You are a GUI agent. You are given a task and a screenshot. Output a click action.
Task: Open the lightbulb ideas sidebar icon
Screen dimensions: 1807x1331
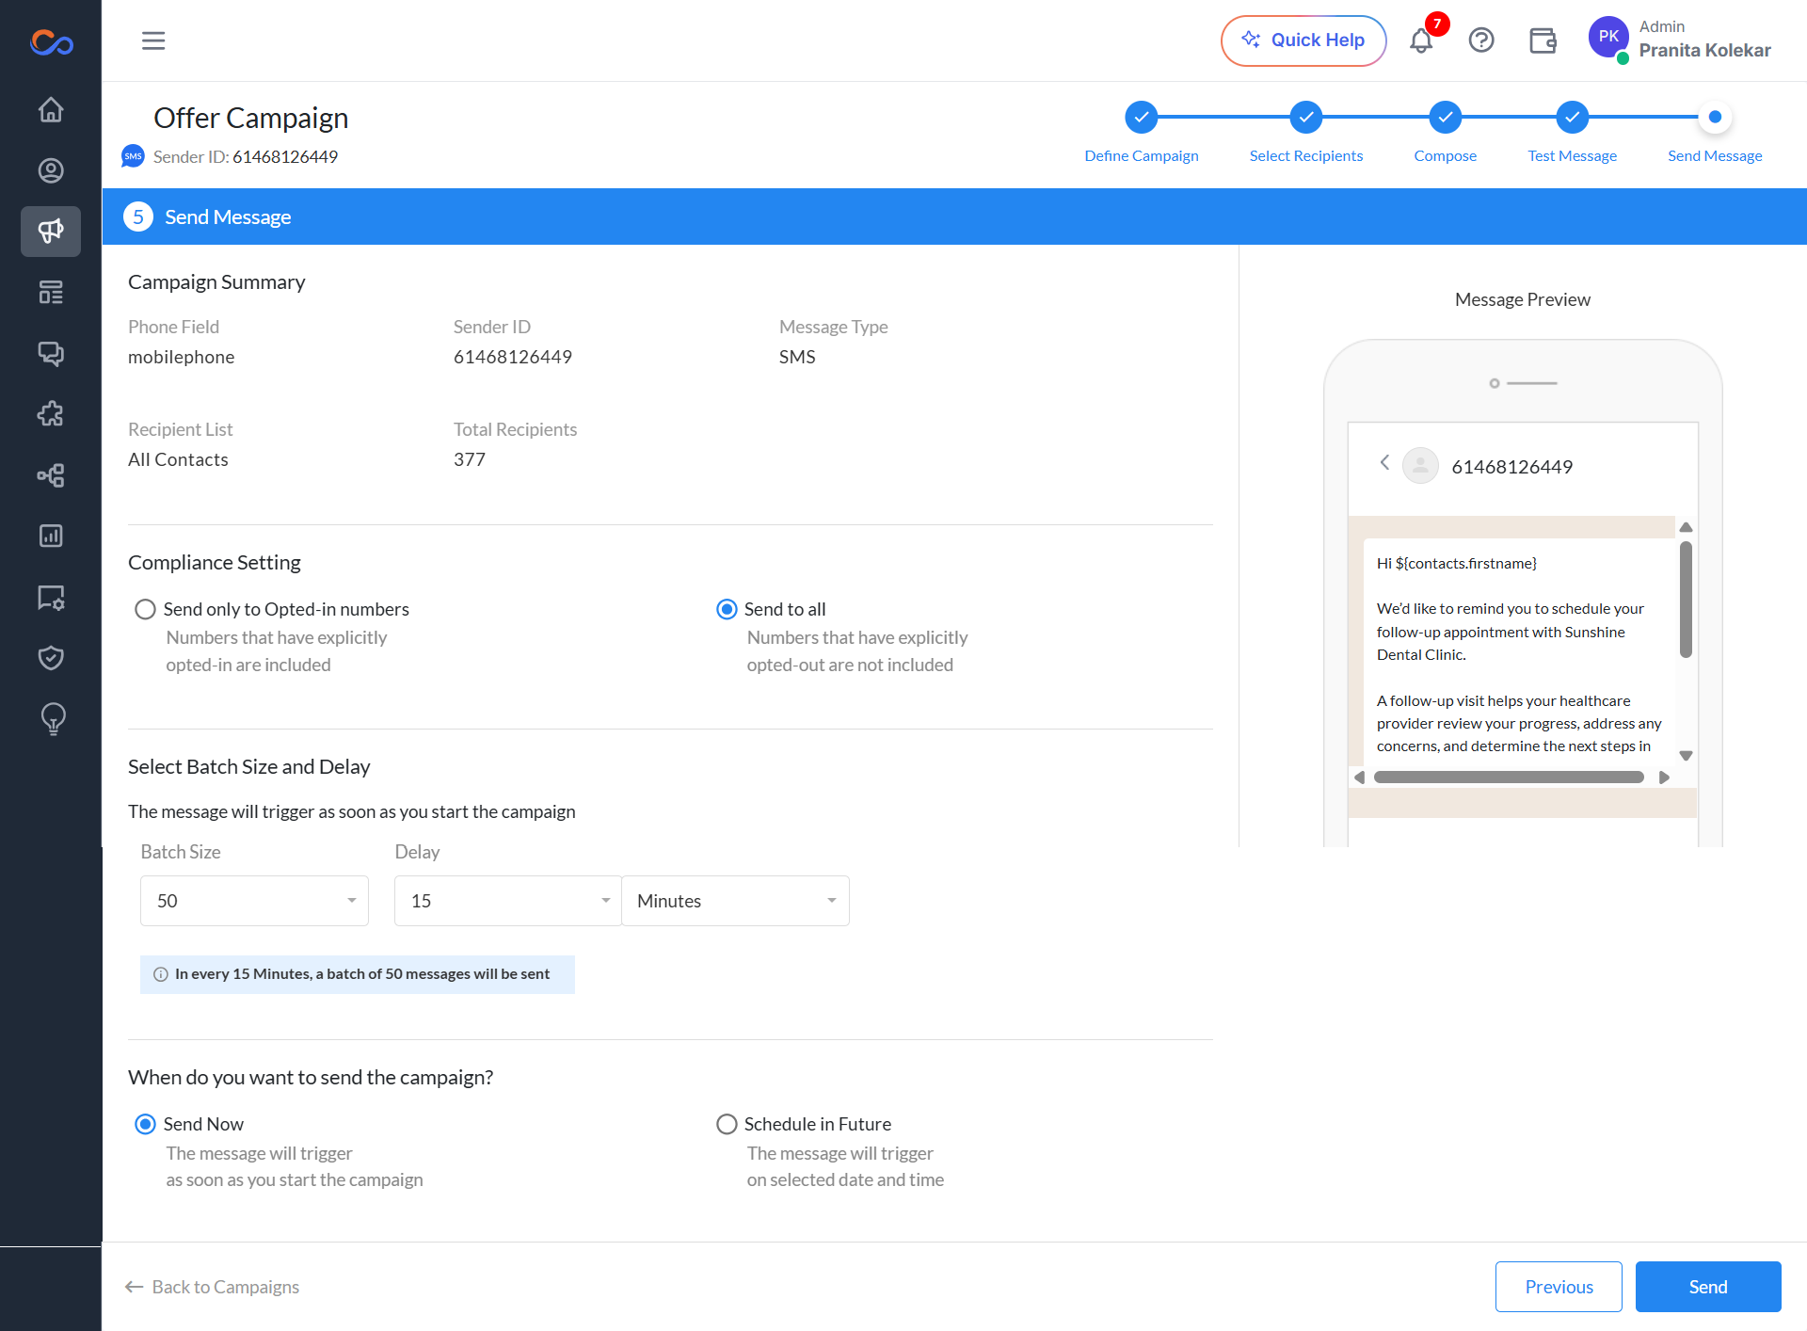tap(53, 719)
